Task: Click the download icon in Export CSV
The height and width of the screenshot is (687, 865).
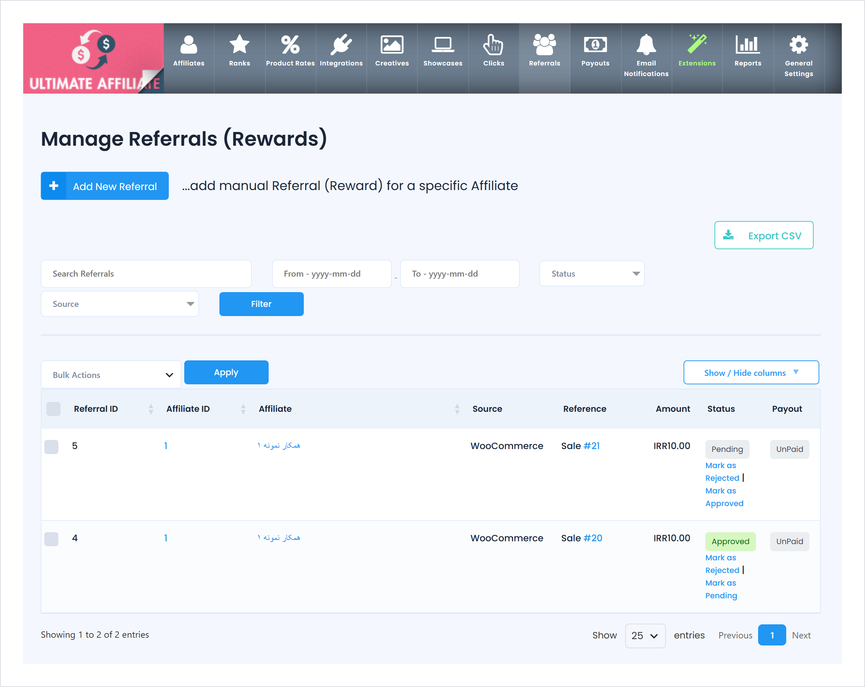Action: tap(729, 235)
